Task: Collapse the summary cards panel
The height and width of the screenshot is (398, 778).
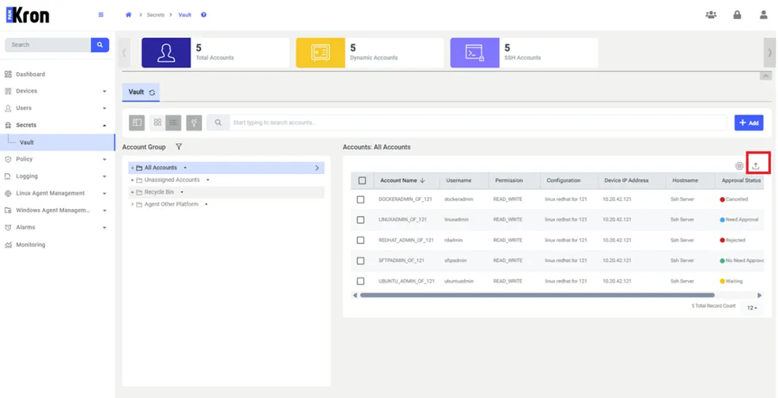Action: click(x=765, y=76)
